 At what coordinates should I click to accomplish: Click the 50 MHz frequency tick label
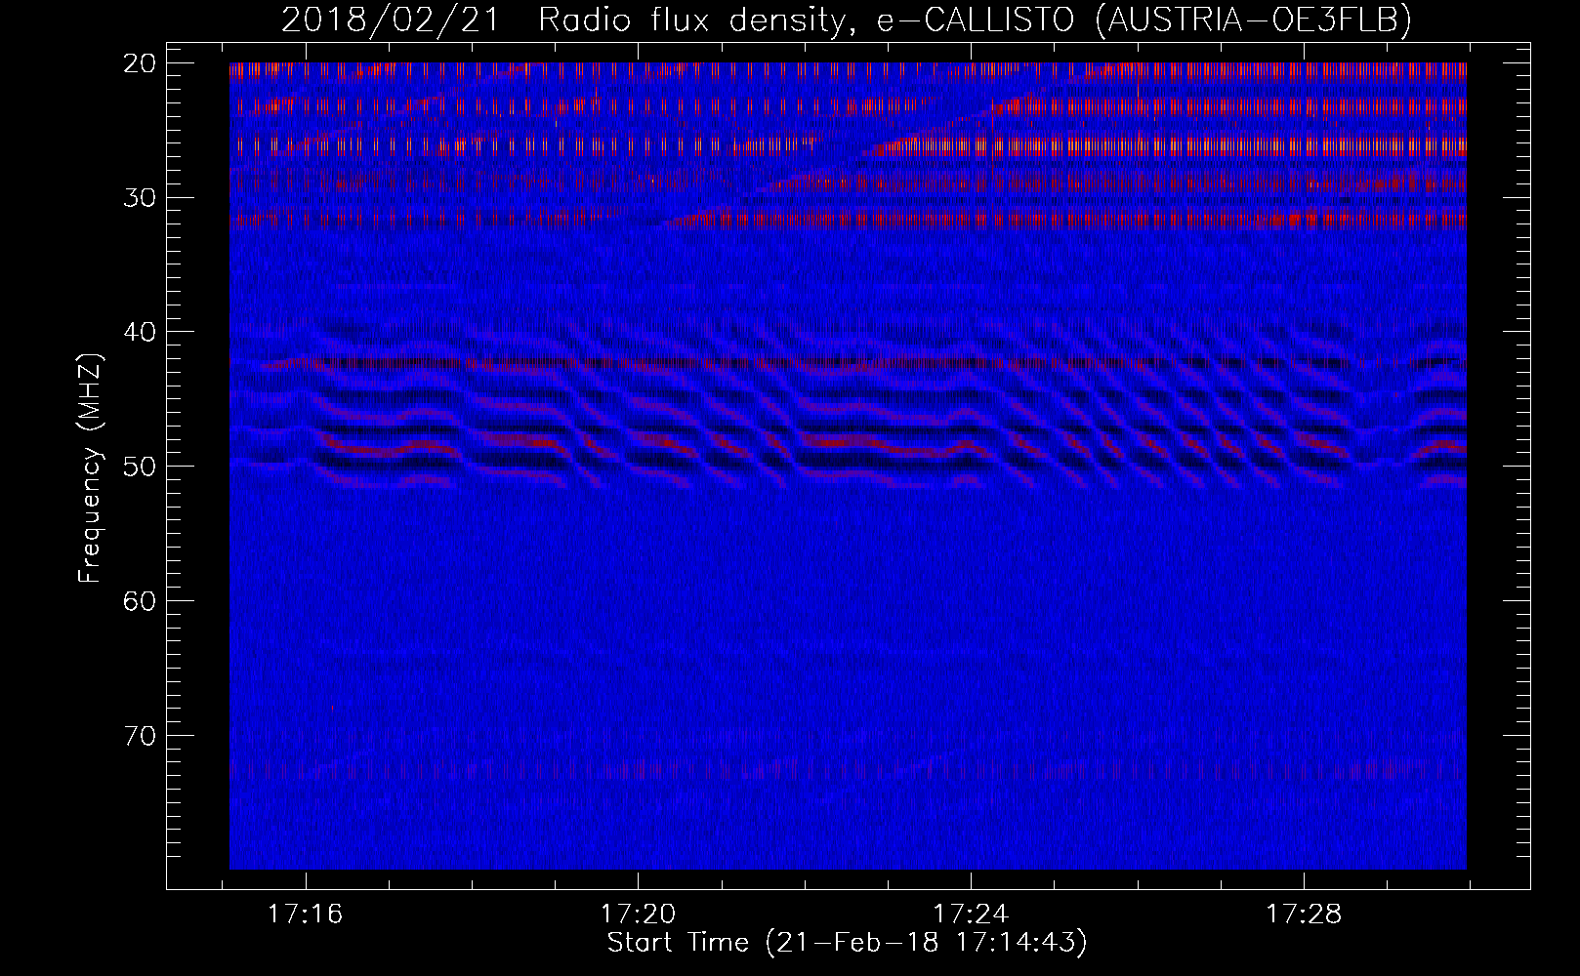point(140,466)
